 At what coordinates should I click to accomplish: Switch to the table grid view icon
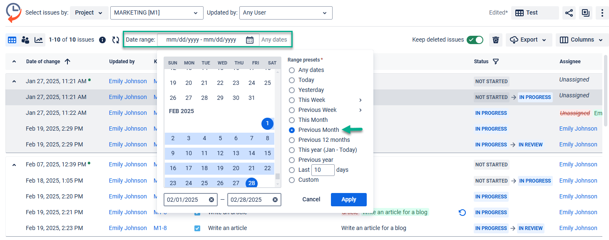click(12, 40)
